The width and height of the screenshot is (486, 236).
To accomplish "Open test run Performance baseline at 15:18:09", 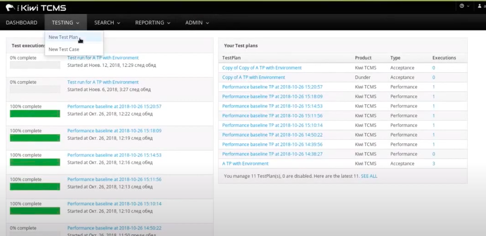I will click(114, 131).
